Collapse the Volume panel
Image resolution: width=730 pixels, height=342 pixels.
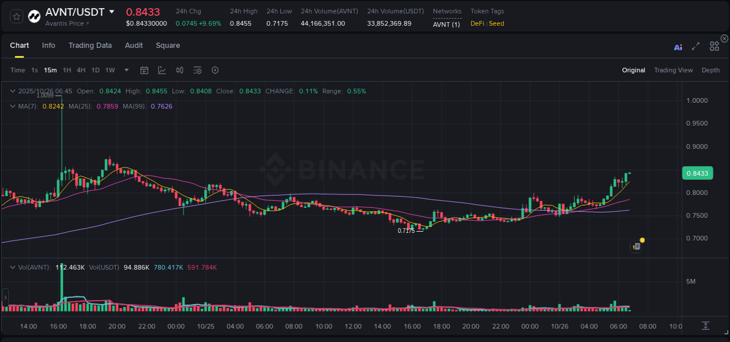point(12,267)
